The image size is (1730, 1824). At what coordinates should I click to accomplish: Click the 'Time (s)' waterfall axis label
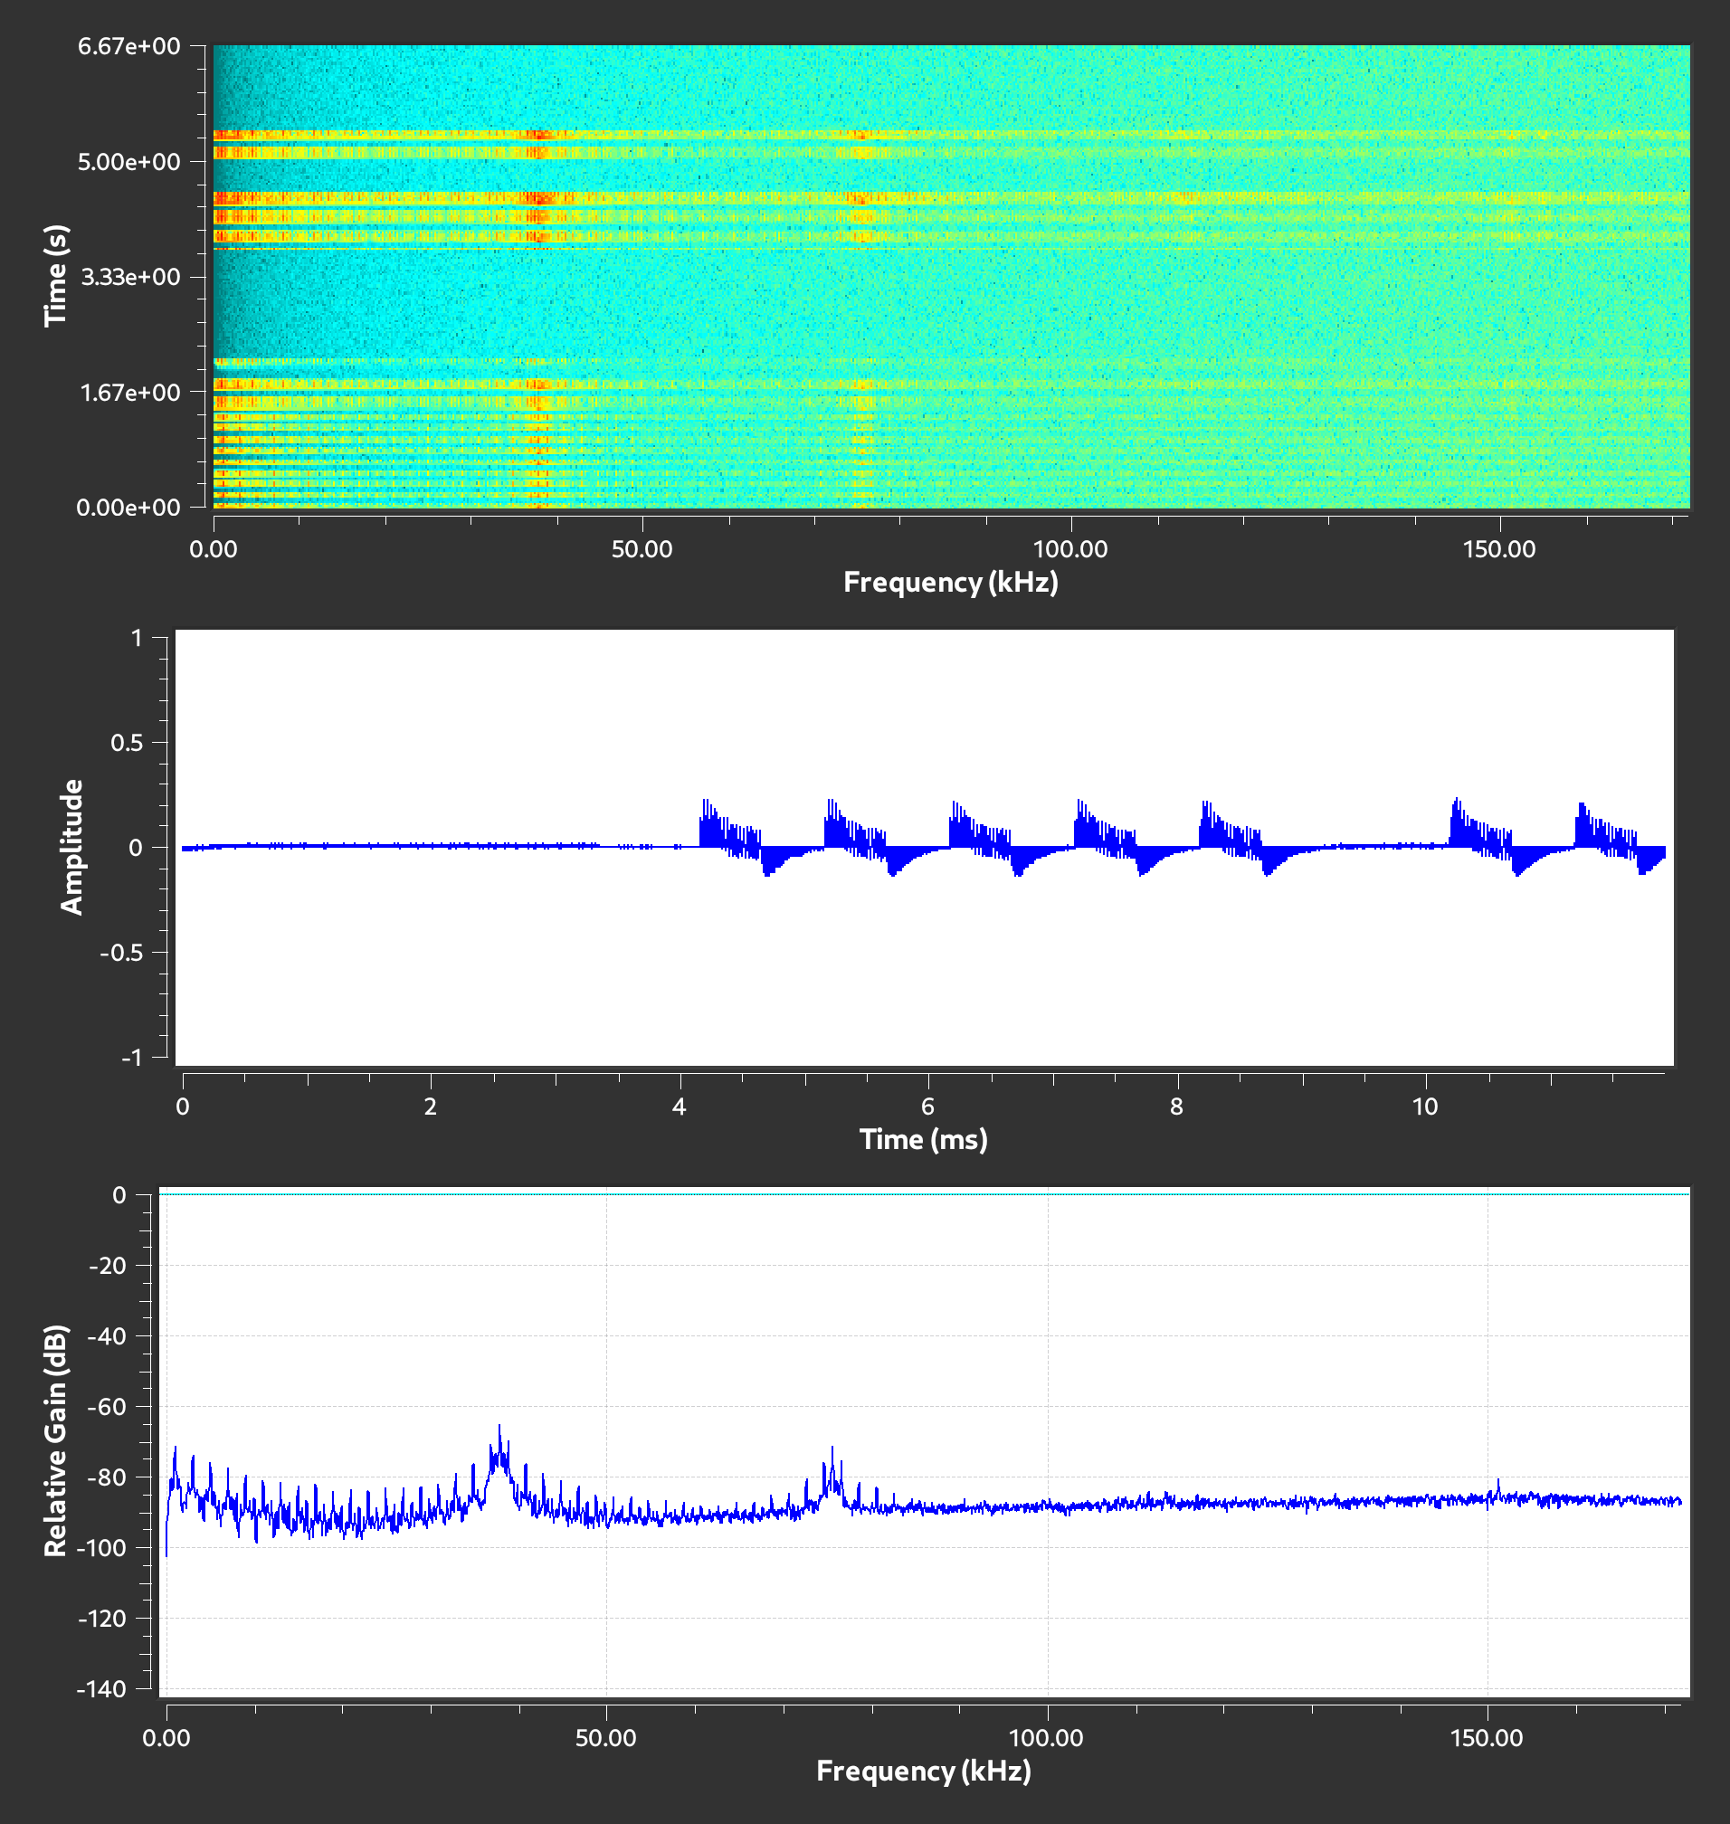56,275
